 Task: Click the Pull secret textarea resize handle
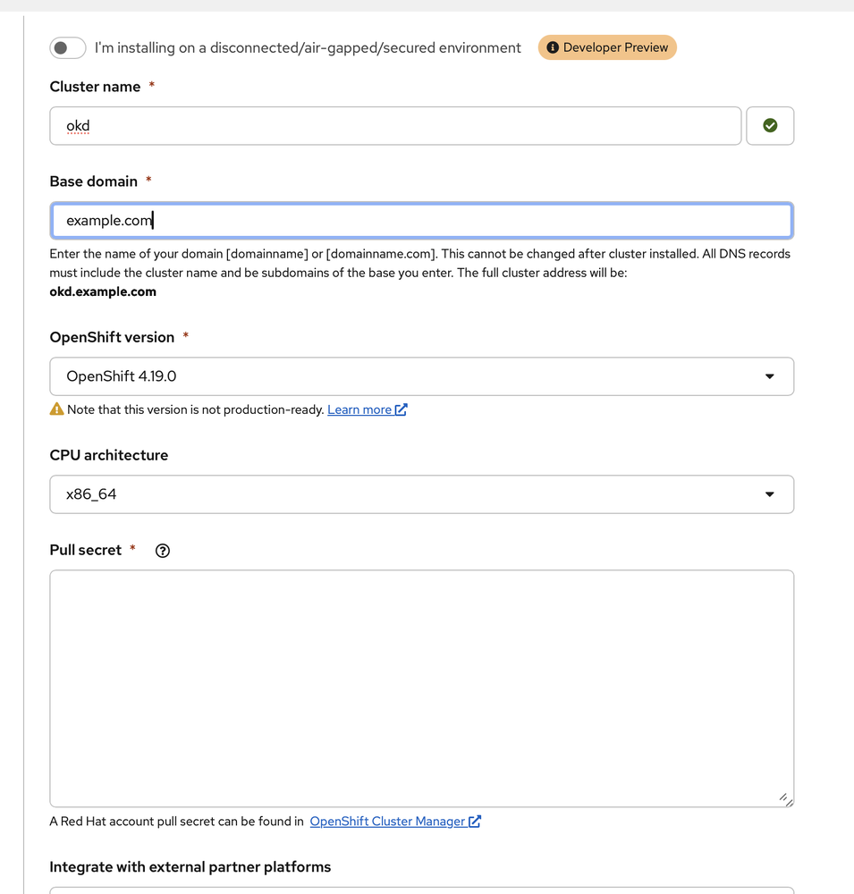pos(784,798)
